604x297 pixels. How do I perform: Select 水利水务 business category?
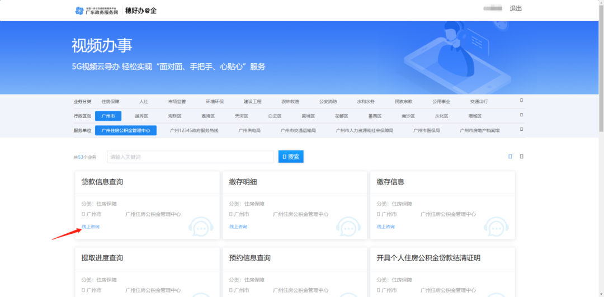click(366, 102)
